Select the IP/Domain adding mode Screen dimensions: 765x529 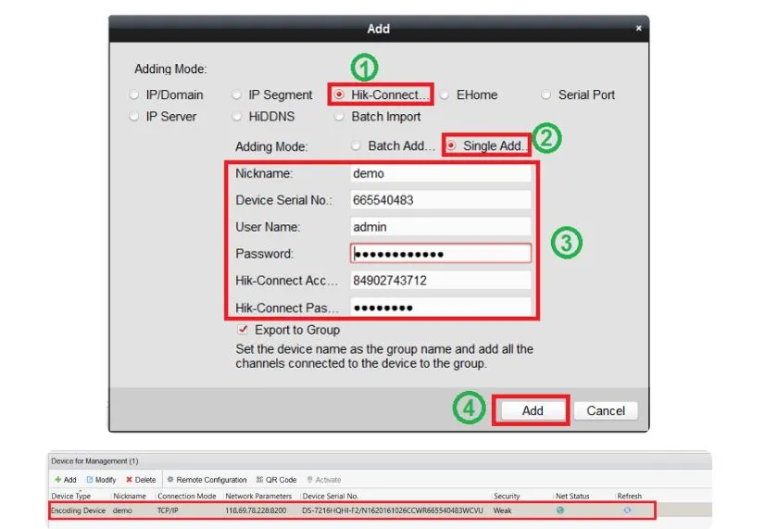(134, 94)
